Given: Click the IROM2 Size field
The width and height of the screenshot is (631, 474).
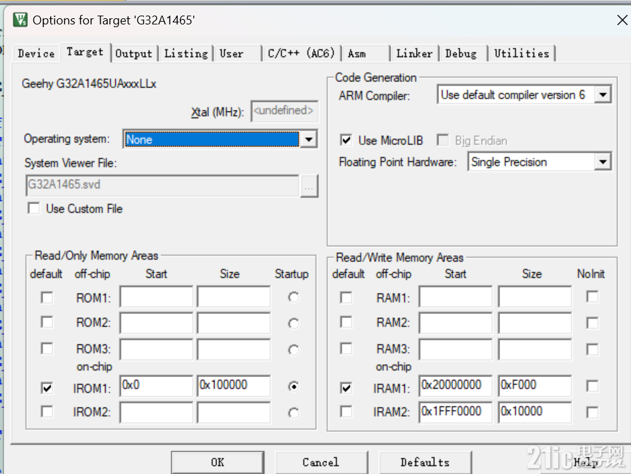Looking at the screenshot, I should (234, 412).
